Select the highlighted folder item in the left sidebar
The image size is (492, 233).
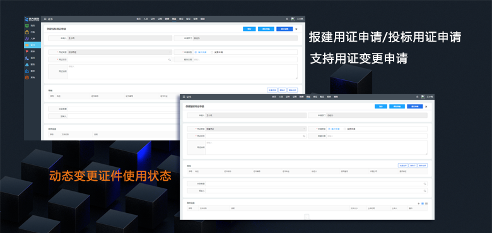click(x=32, y=45)
